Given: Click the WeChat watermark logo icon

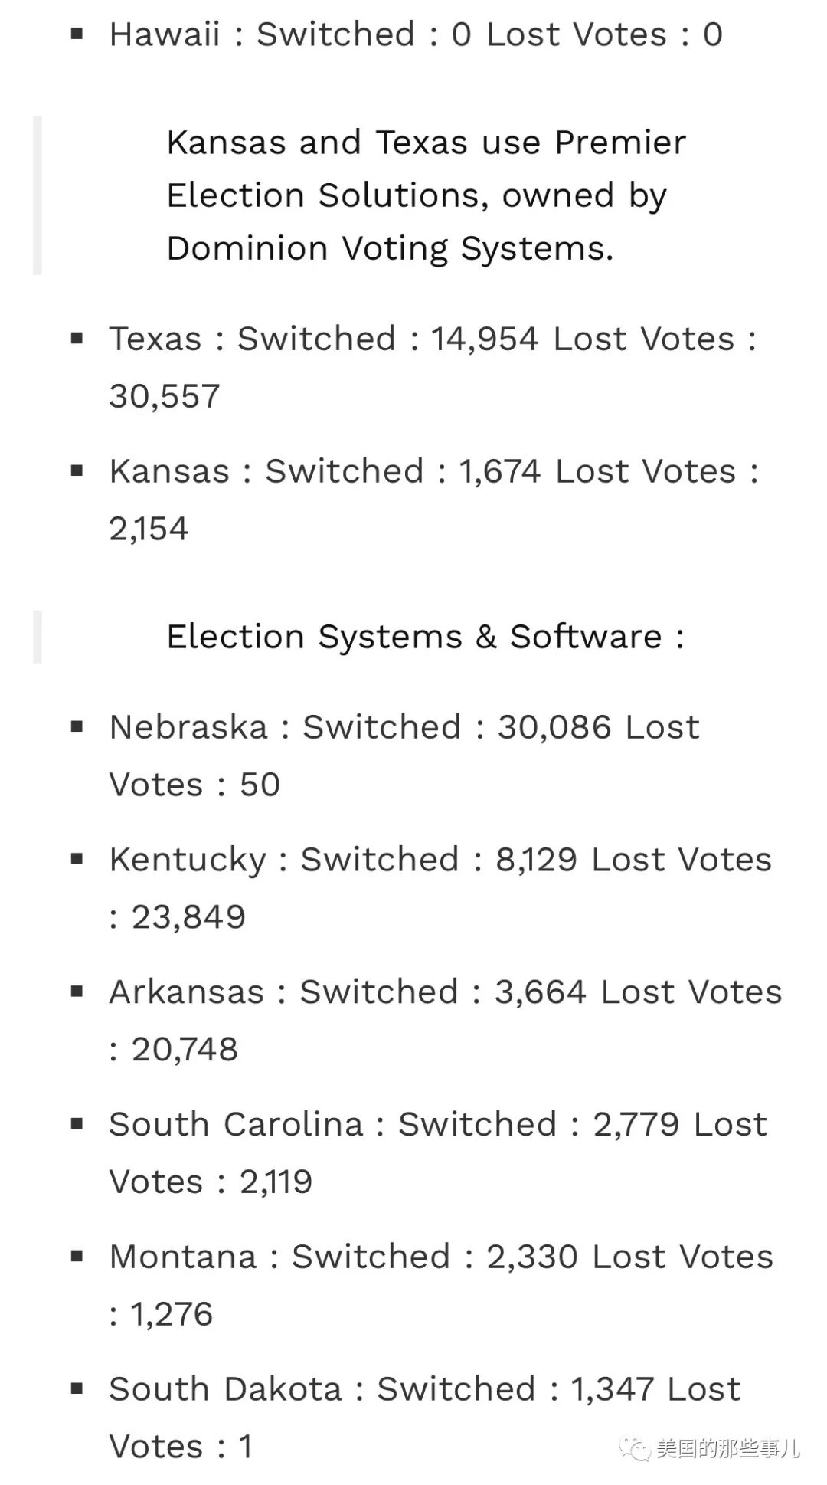Looking at the screenshot, I should [x=636, y=1449].
